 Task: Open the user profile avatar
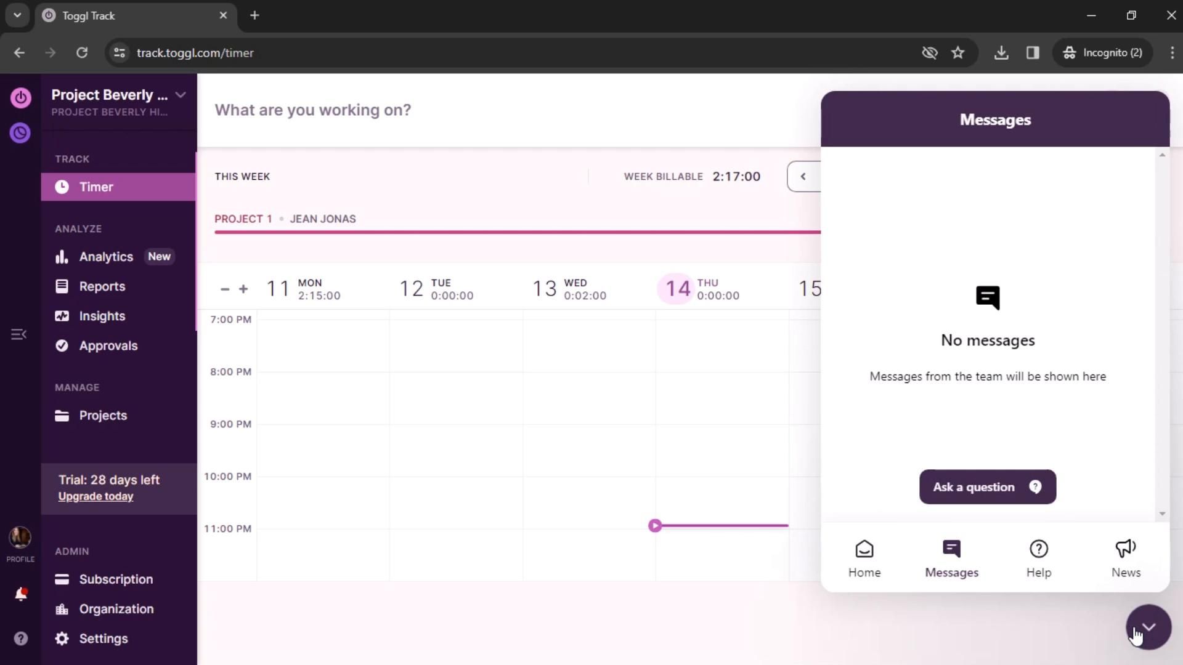click(20, 538)
